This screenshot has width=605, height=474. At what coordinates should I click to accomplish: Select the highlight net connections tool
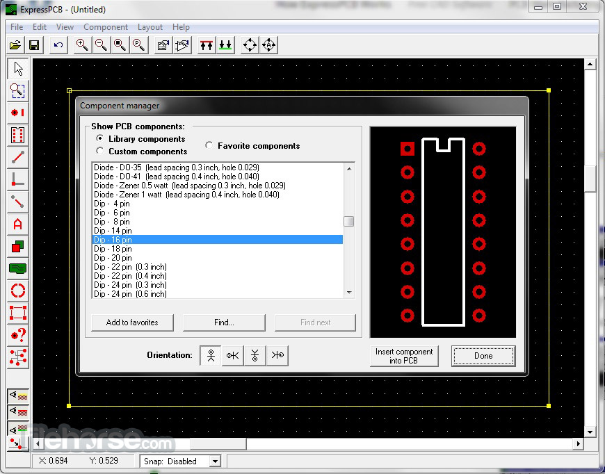18,357
